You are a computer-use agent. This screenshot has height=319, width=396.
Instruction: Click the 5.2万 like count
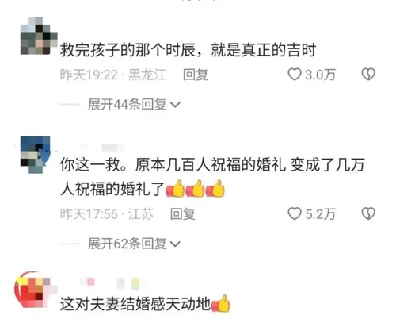pos(320,214)
